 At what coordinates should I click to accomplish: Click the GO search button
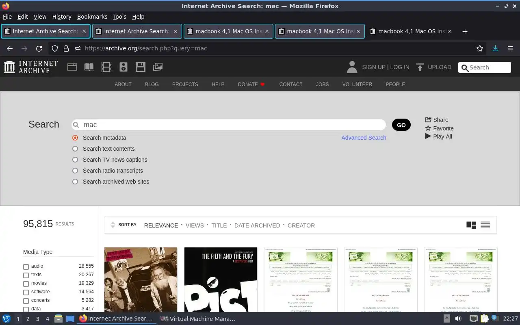click(401, 125)
